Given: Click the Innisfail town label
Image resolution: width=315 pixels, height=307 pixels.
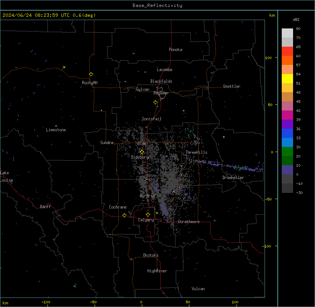Looking at the screenshot, I should pos(152,119).
